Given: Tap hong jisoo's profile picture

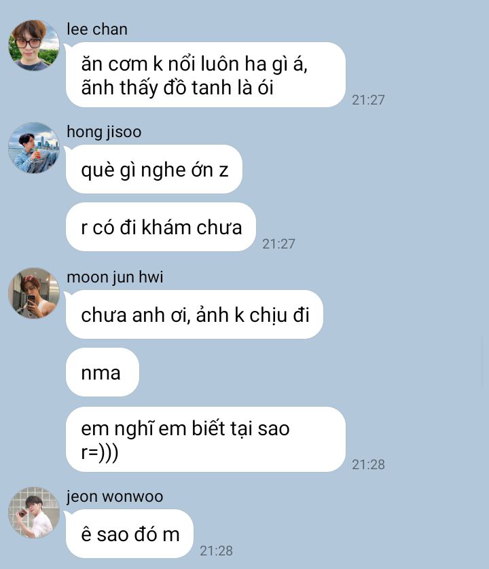Looking at the screenshot, I should (x=34, y=148).
